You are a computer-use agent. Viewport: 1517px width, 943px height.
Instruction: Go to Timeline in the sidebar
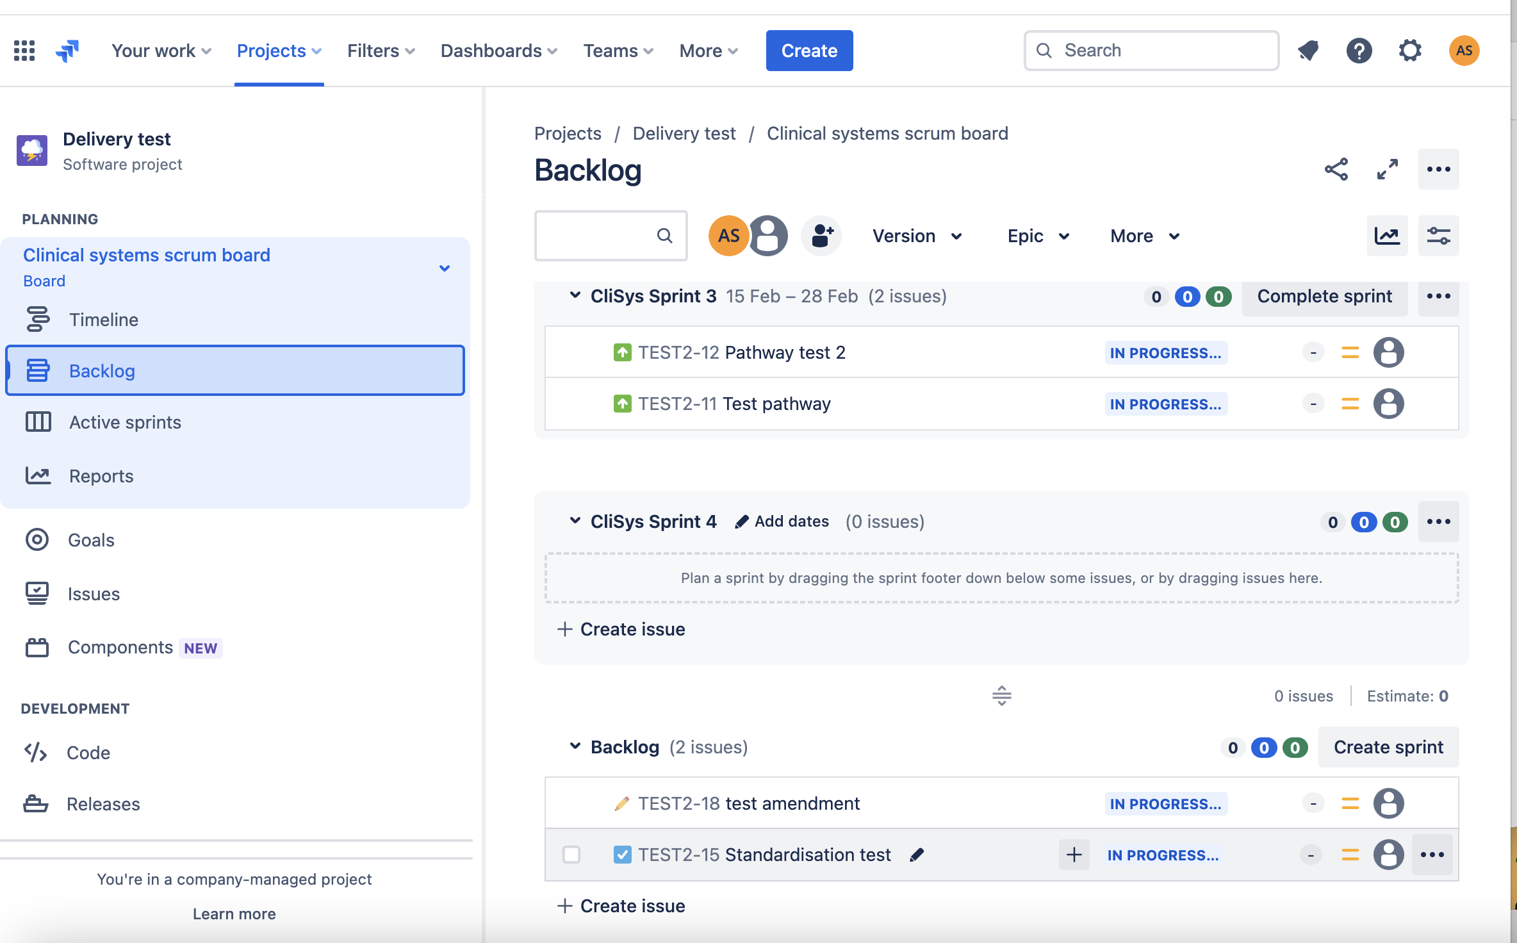pyautogui.click(x=234, y=320)
